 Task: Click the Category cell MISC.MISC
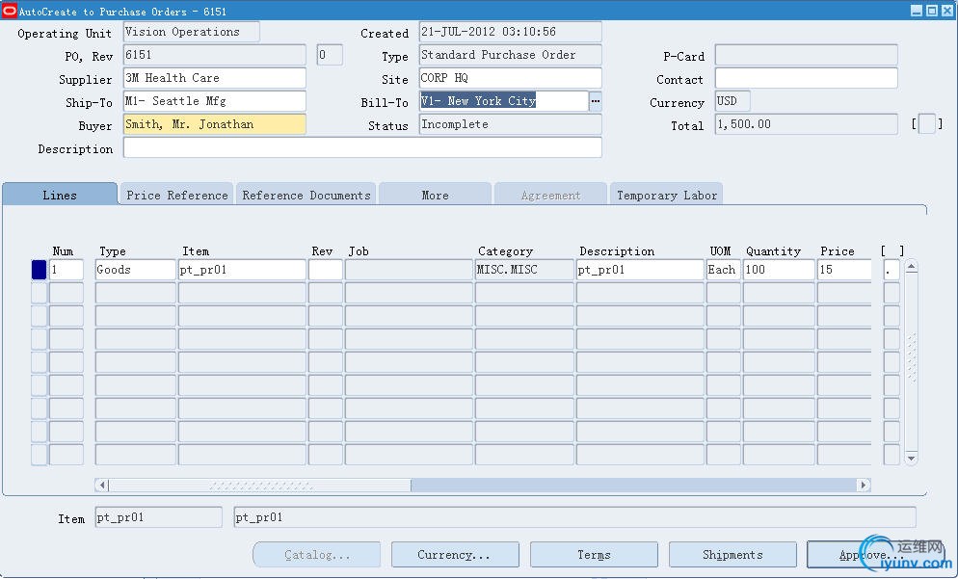coord(524,270)
